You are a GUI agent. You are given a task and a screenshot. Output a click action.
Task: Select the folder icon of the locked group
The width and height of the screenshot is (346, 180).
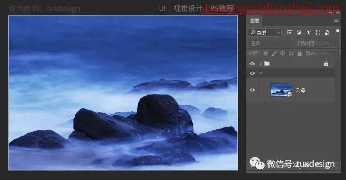click(x=267, y=64)
